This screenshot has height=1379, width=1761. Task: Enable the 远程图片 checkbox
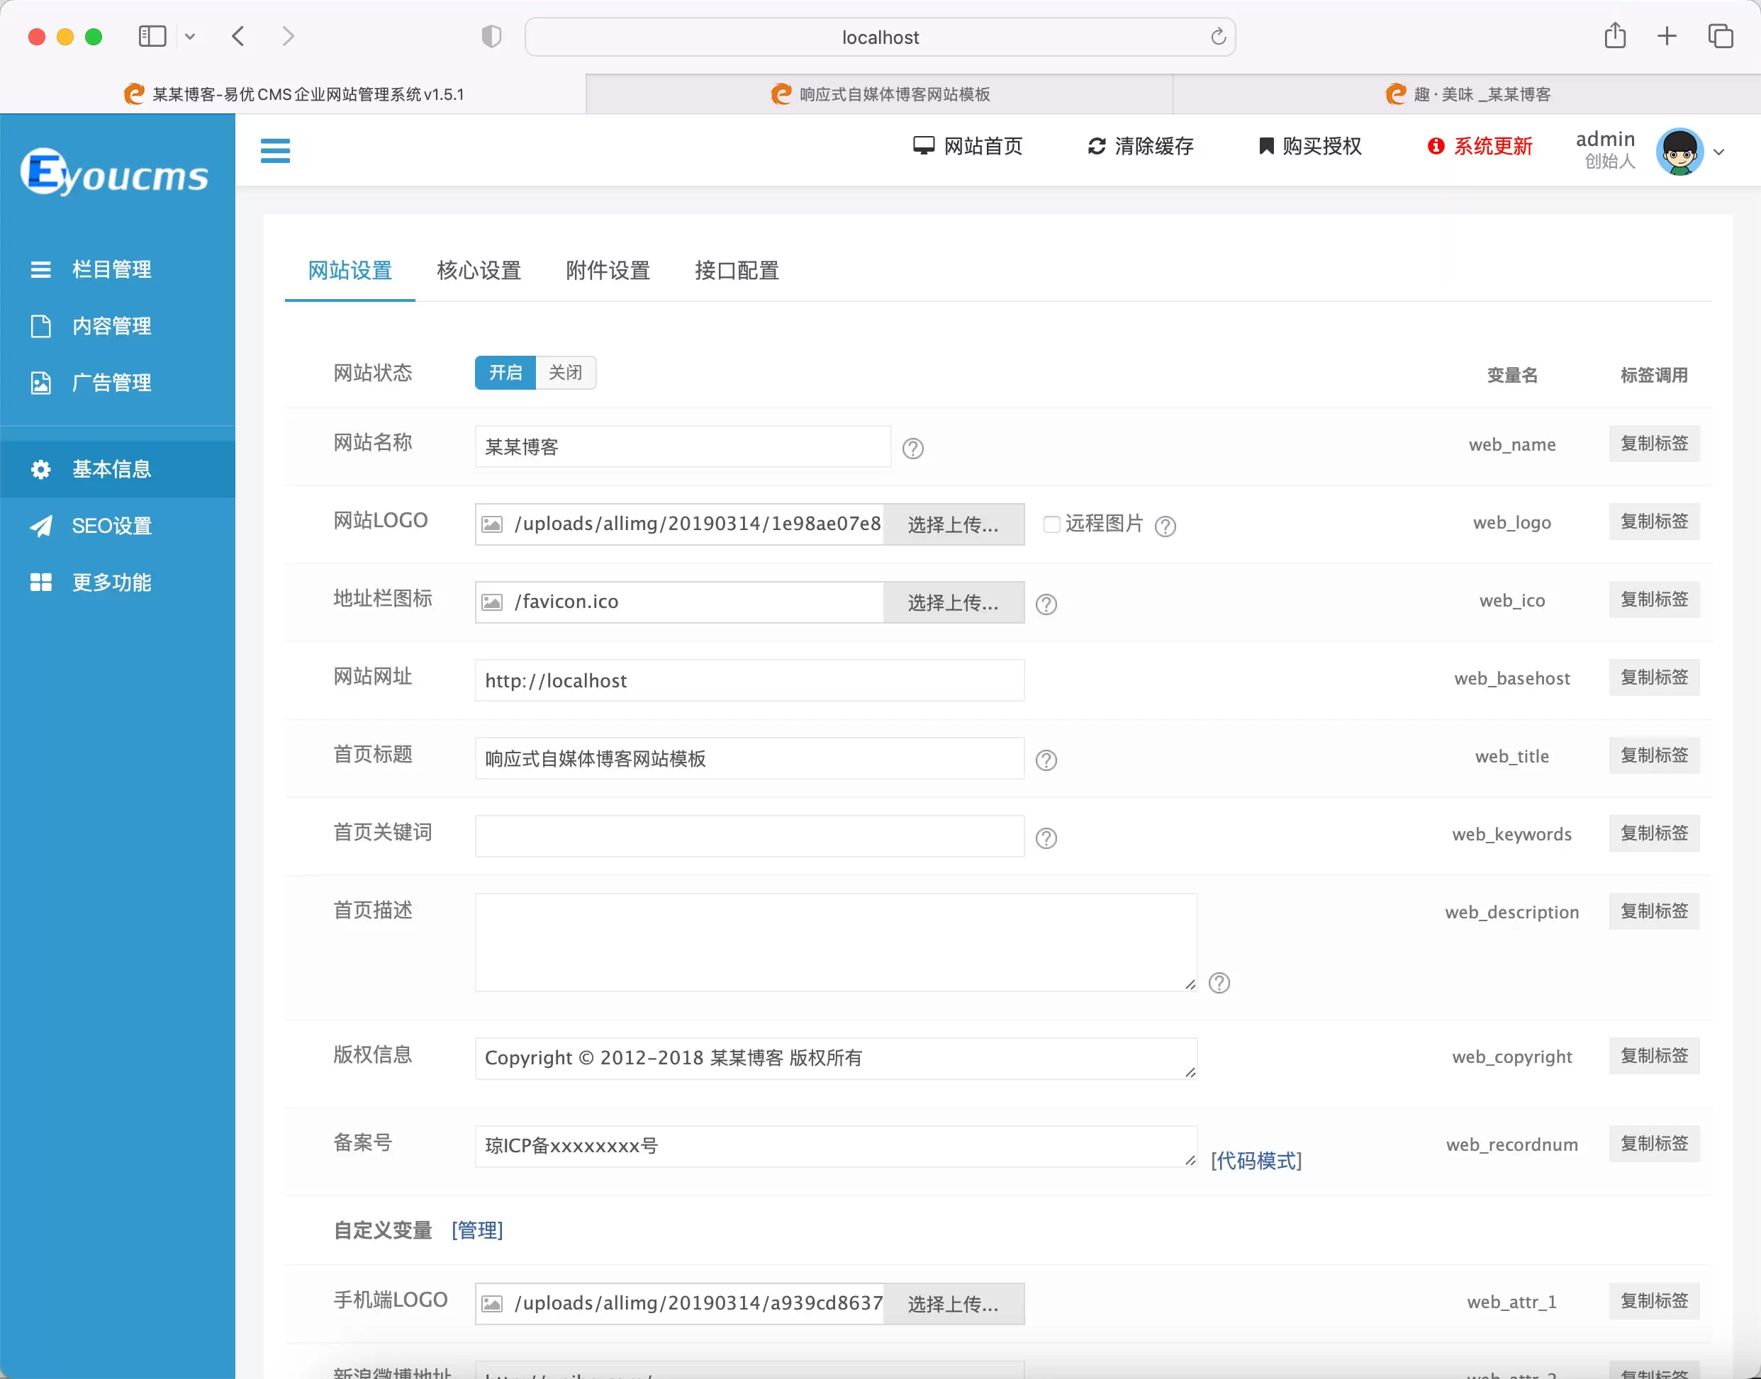pos(1051,524)
